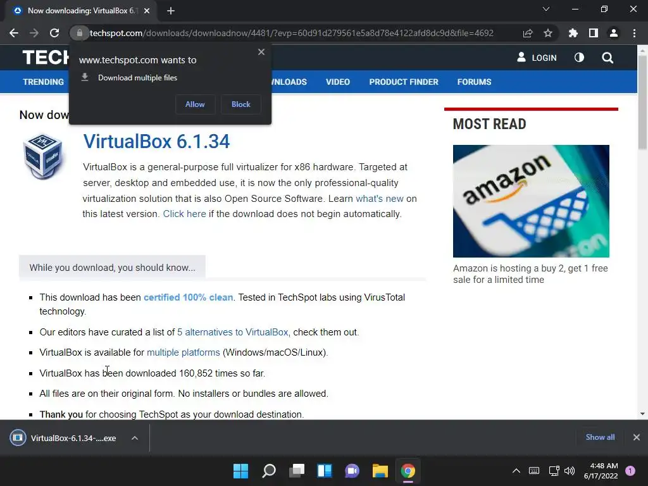The width and height of the screenshot is (648, 486).
Task: Open the clock showing 4:48 AM
Action: [x=601, y=471]
